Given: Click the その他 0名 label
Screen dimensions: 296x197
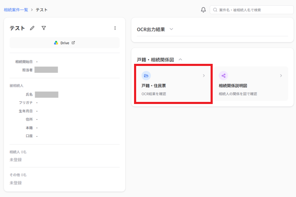Looking at the screenshot, I should tap(18, 175).
